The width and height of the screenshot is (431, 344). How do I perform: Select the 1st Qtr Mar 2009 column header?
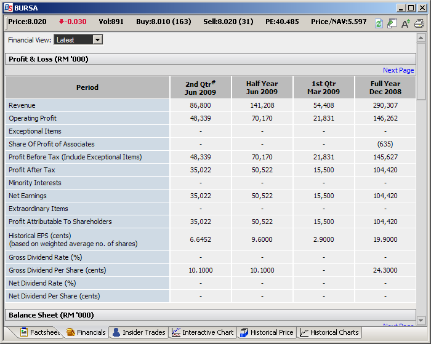click(x=323, y=87)
